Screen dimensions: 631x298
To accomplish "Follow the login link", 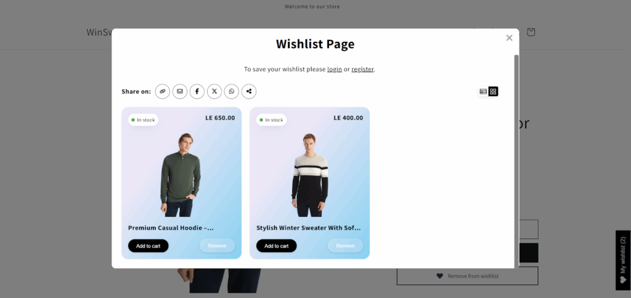I will (335, 69).
